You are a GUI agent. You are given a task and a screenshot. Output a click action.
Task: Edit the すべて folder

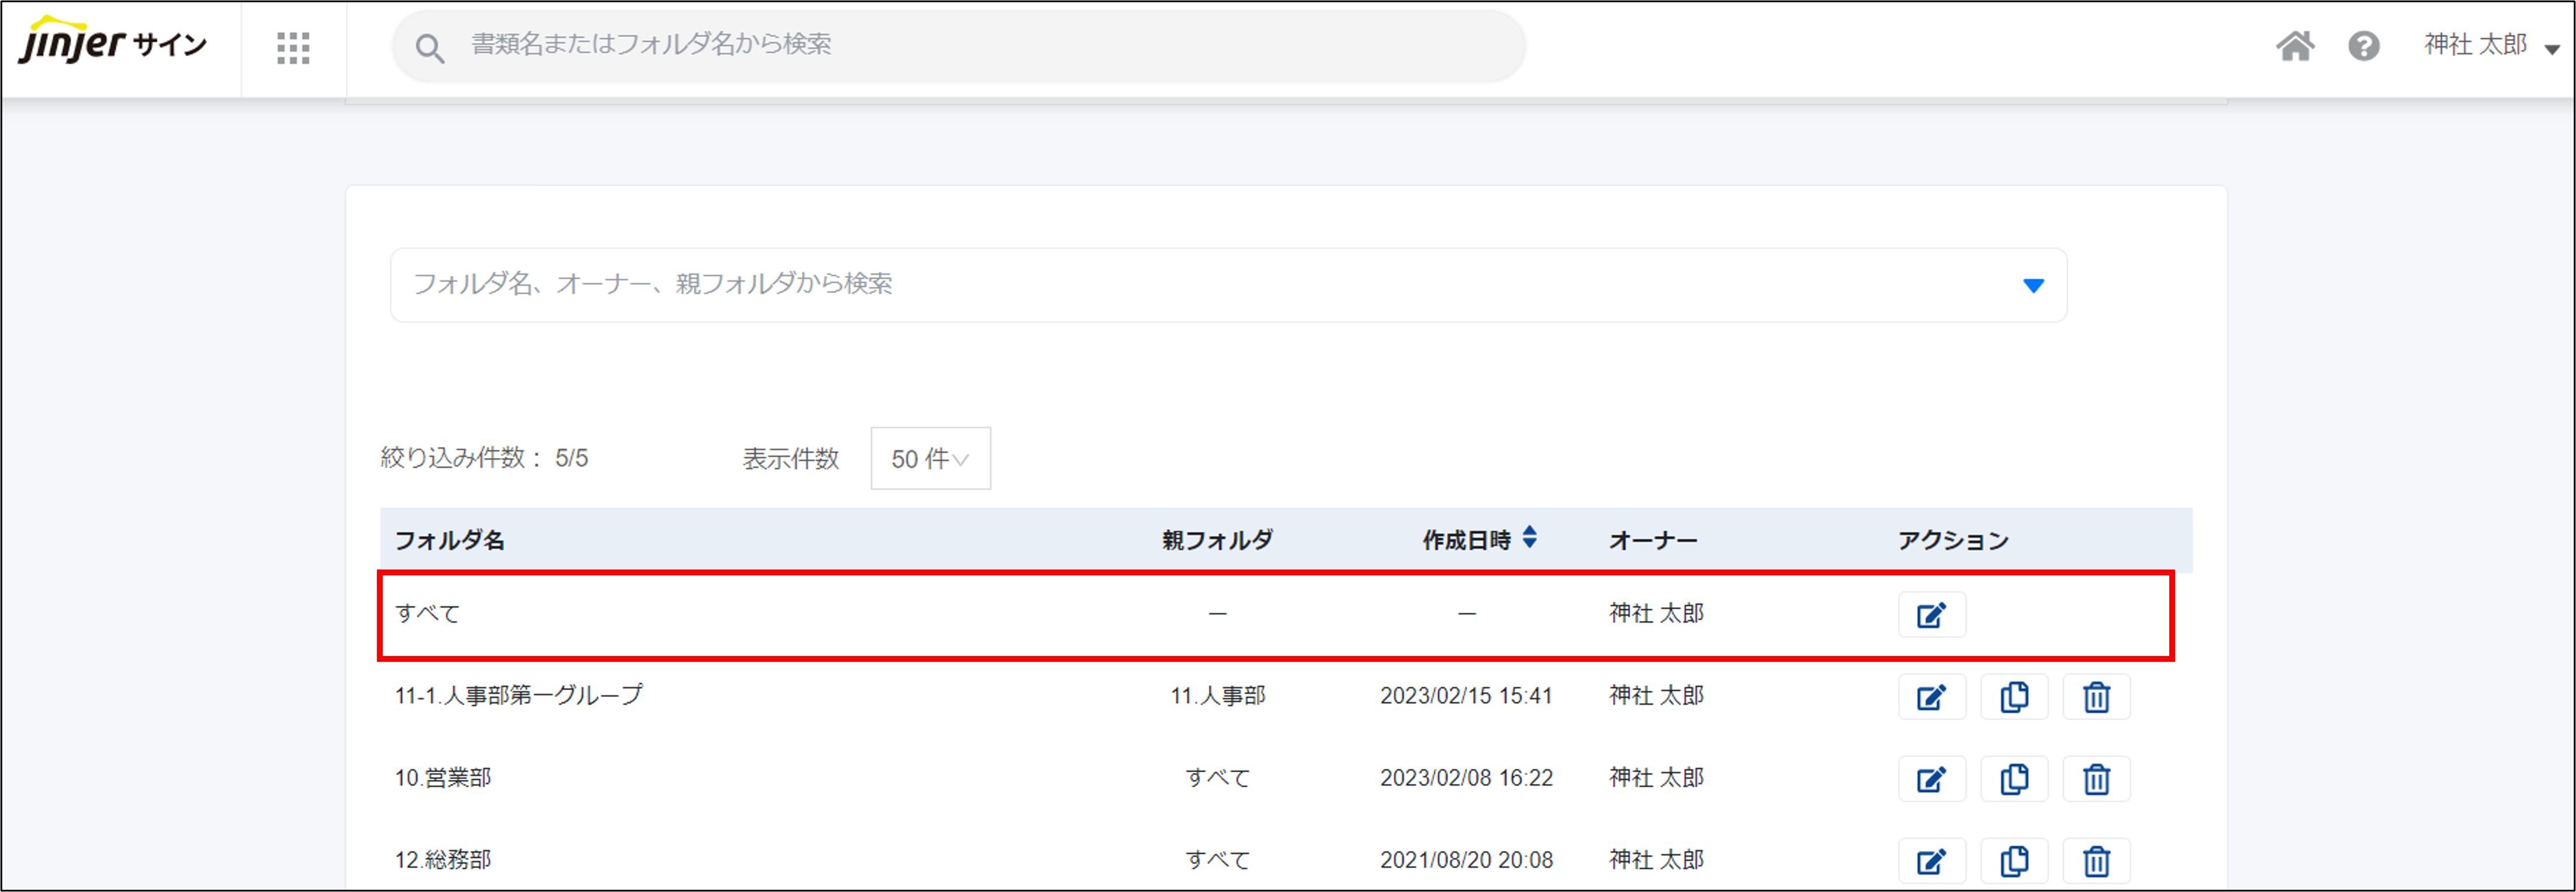1931,615
